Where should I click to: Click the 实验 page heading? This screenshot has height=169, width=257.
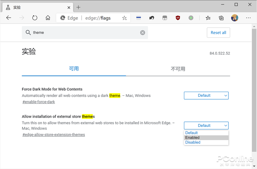tap(29, 51)
